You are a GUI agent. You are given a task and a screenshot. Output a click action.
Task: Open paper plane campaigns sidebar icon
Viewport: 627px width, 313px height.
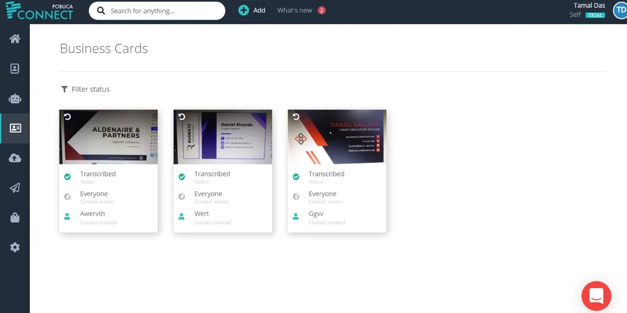coord(15,188)
